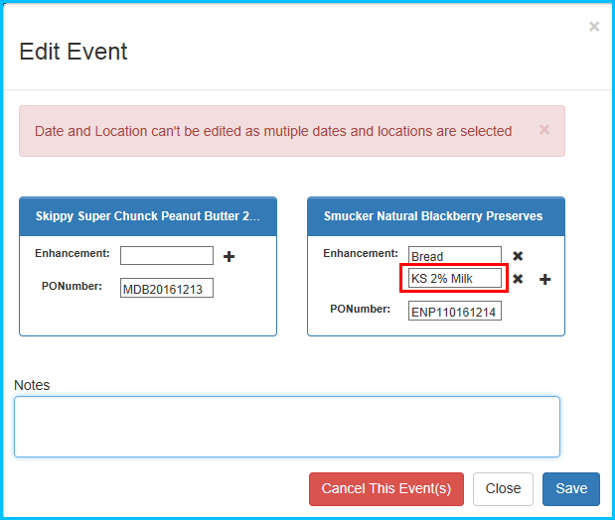The height and width of the screenshot is (520, 615).
Task: Click the KS 2% Milk enhancement field
Action: [455, 278]
